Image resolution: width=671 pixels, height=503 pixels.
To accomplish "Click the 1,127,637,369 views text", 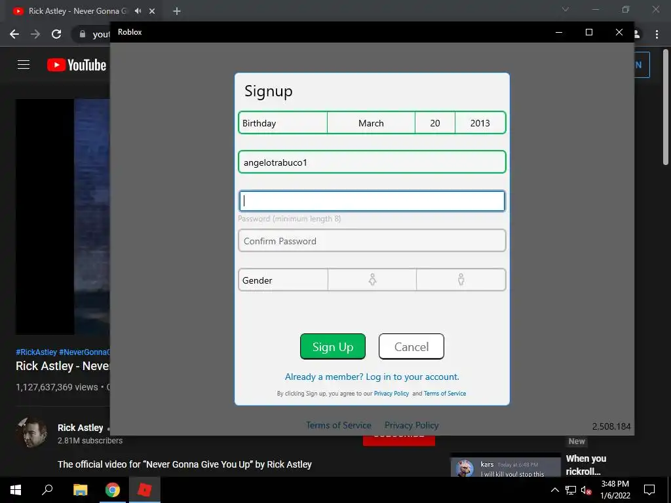I will (x=57, y=387).
